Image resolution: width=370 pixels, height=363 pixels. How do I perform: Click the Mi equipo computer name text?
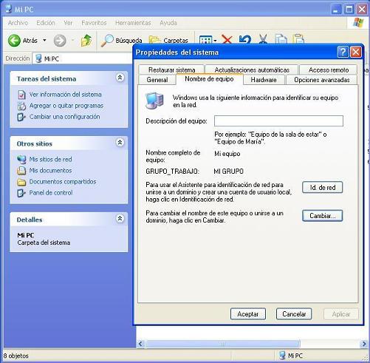(x=227, y=154)
